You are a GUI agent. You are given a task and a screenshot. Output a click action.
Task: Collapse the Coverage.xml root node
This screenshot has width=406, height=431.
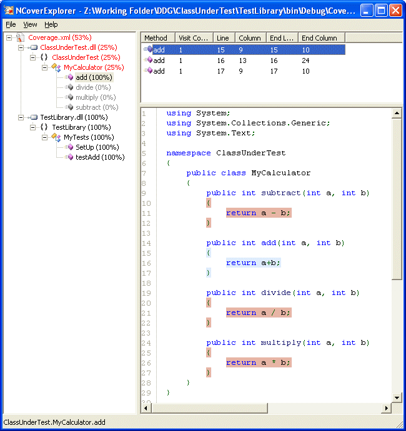[x=9, y=37]
